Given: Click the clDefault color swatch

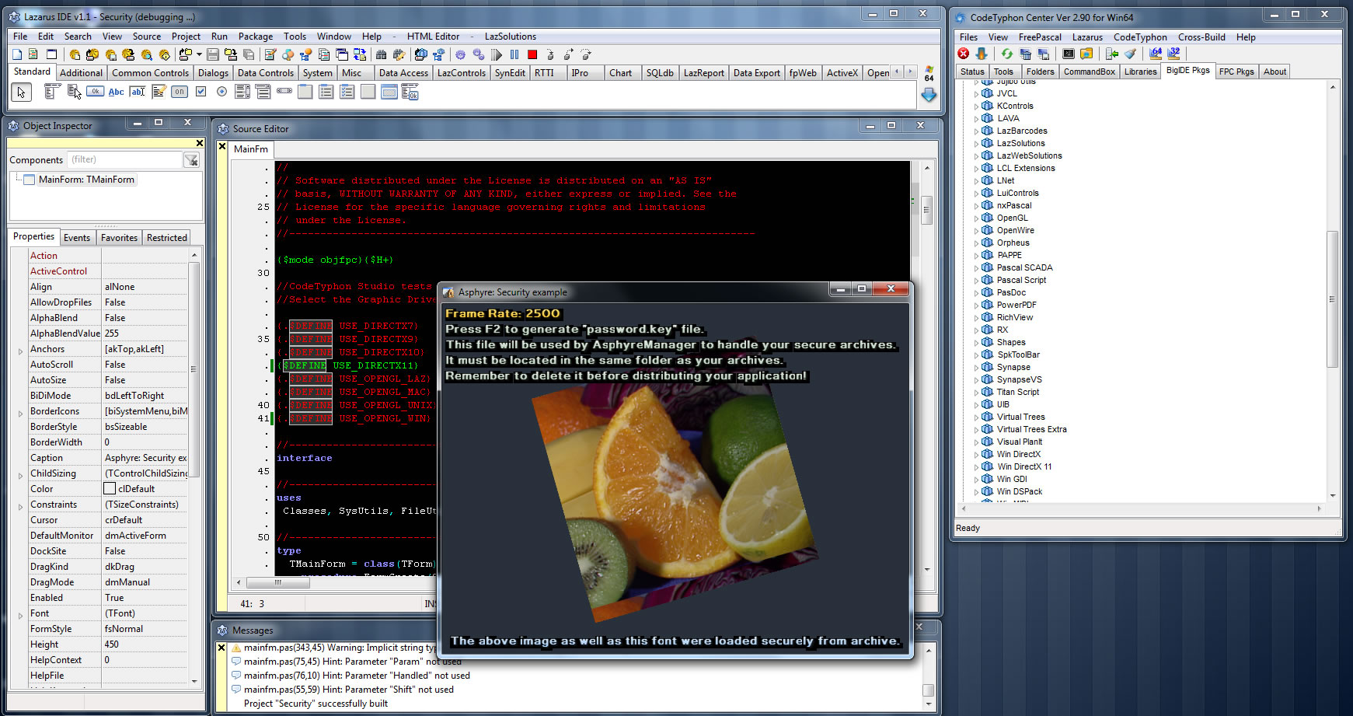Looking at the screenshot, I should coord(110,488).
